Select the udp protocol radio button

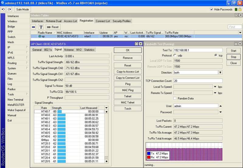click(175, 55)
